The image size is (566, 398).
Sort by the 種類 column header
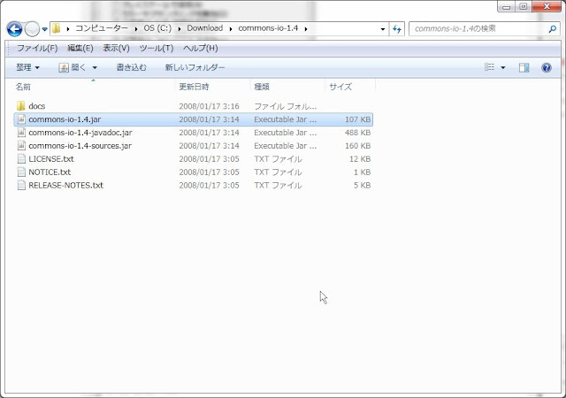coord(287,87)
